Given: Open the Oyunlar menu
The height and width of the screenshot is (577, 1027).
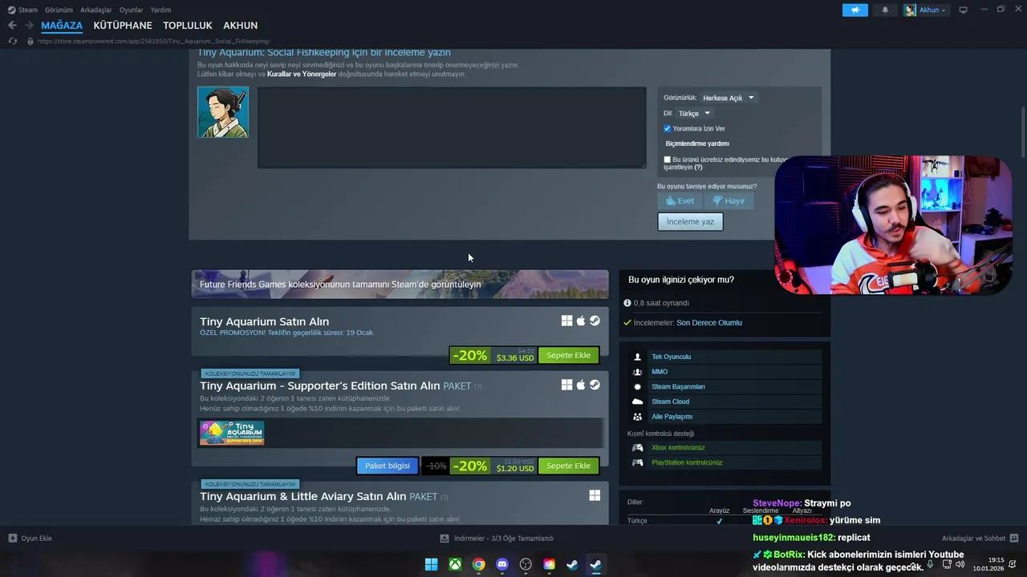Looking at the screenshot, I should (131, 10).
